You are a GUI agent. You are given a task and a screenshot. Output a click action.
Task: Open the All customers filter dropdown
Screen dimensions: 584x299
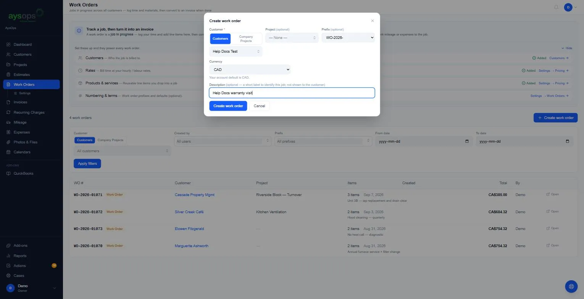(x=122, y=151)
